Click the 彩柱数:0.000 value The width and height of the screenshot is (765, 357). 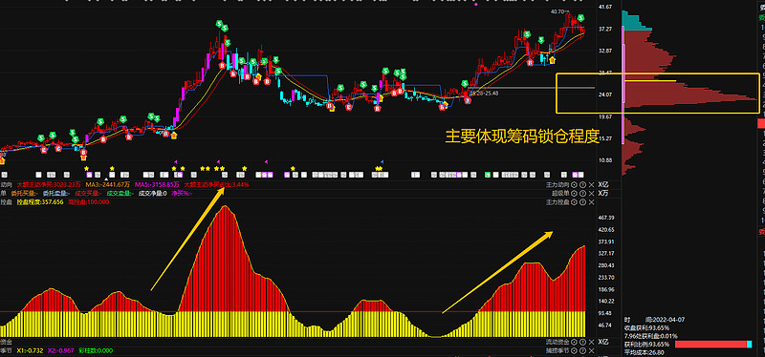click(x=96, y=350)
